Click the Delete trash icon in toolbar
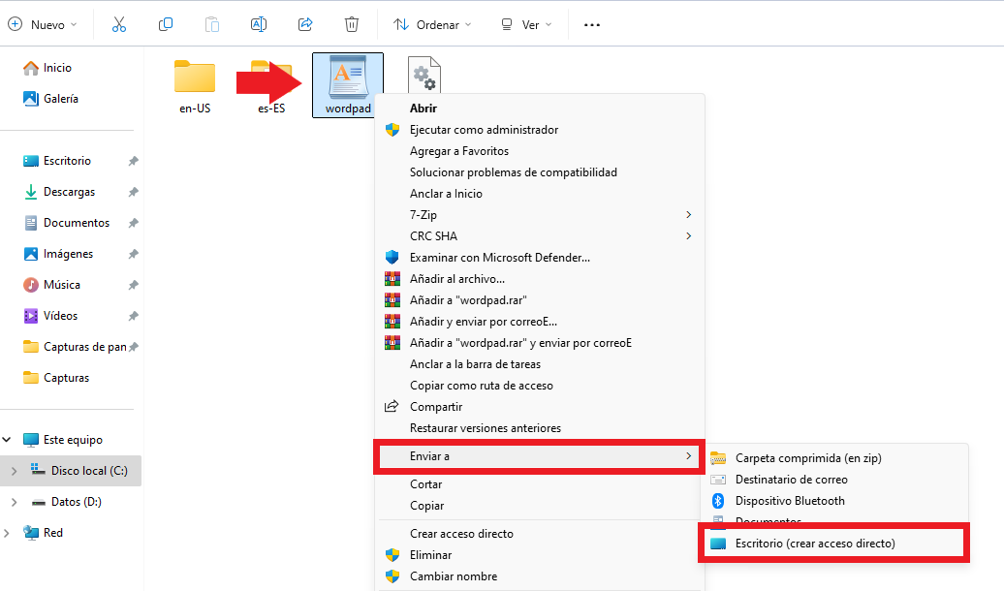 coord(352,25)
